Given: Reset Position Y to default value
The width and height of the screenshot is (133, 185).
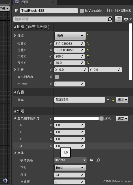Looking at the screenshot, I should click(88, 50).
